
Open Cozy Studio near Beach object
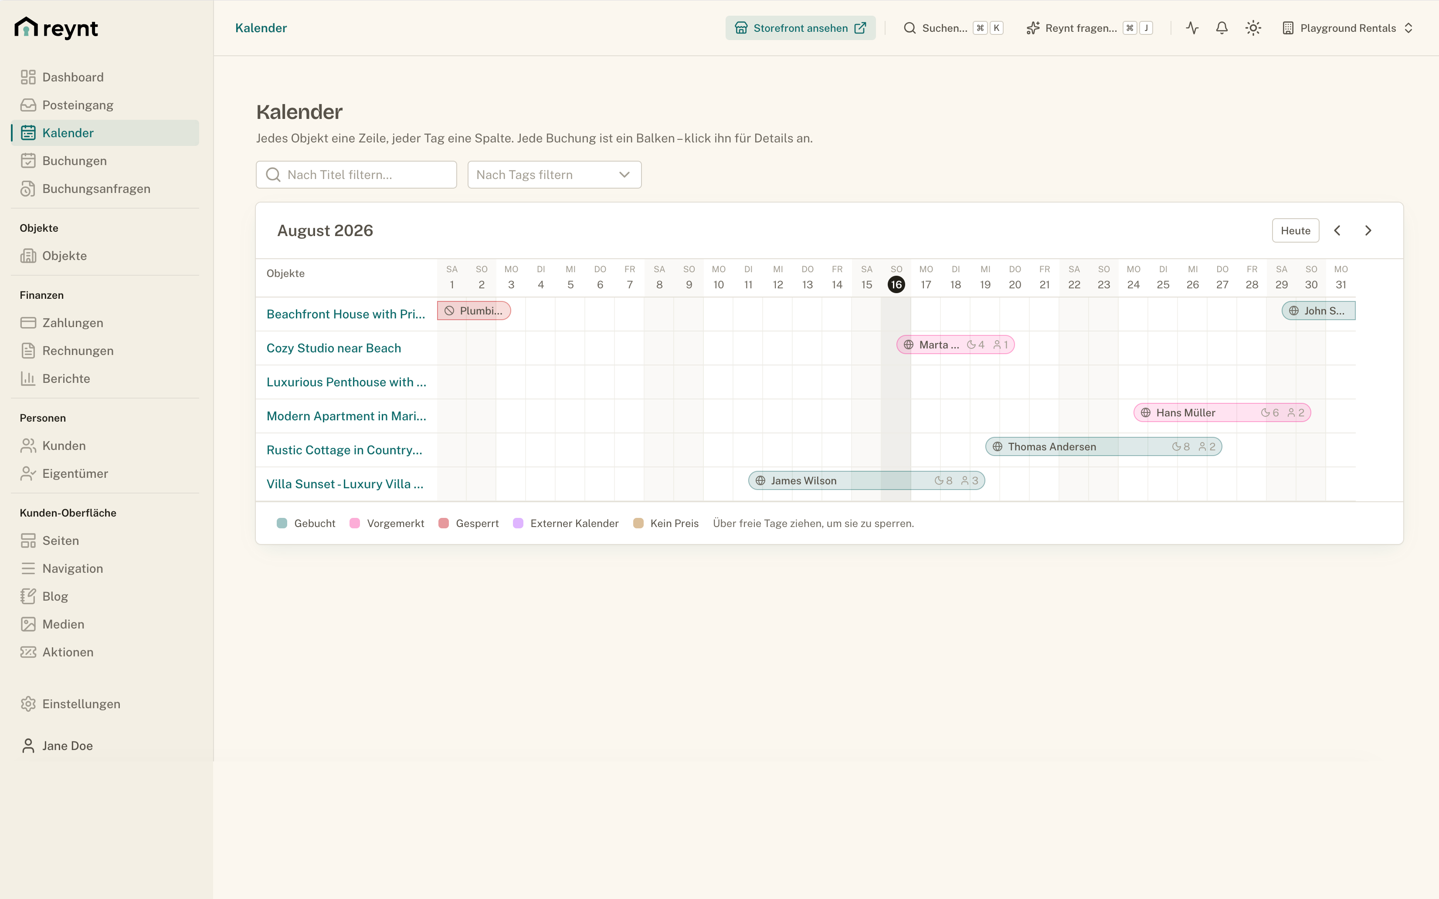(x=334, y=348)
